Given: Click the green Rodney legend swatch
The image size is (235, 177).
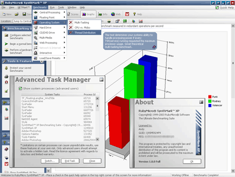Looking at the screenshot, I should [x=210, y=101].
